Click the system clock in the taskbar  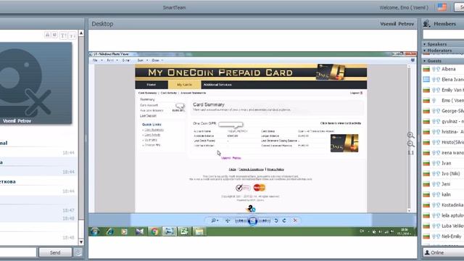click(x=404, y=231)
